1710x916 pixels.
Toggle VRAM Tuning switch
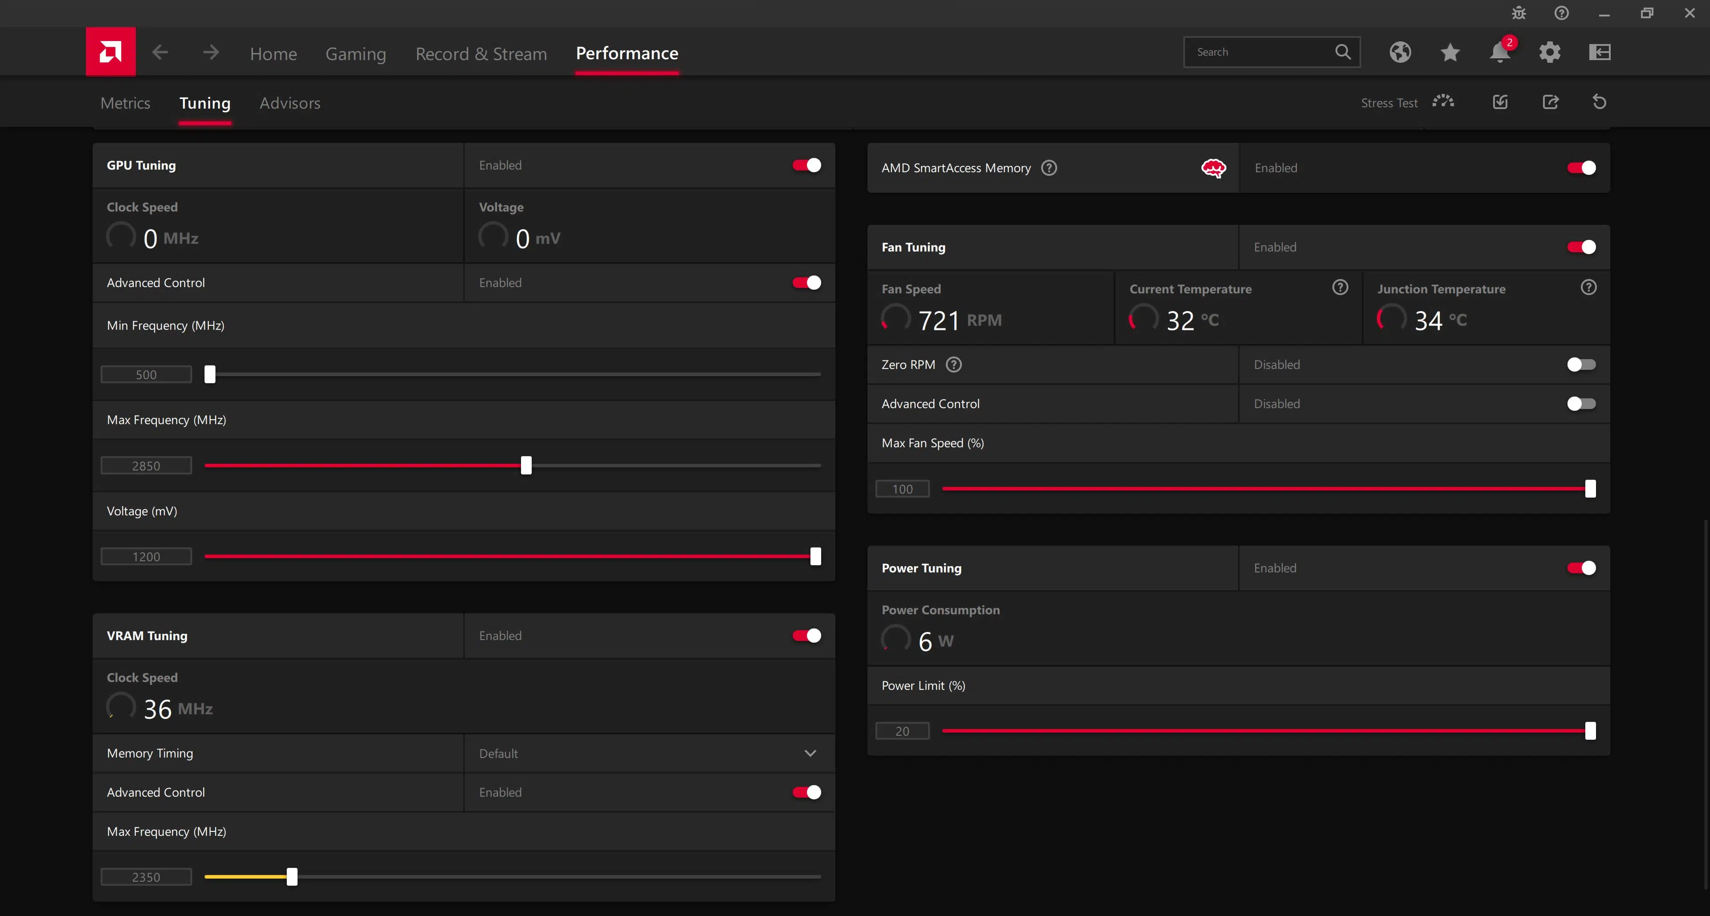[x=806, y=636]
